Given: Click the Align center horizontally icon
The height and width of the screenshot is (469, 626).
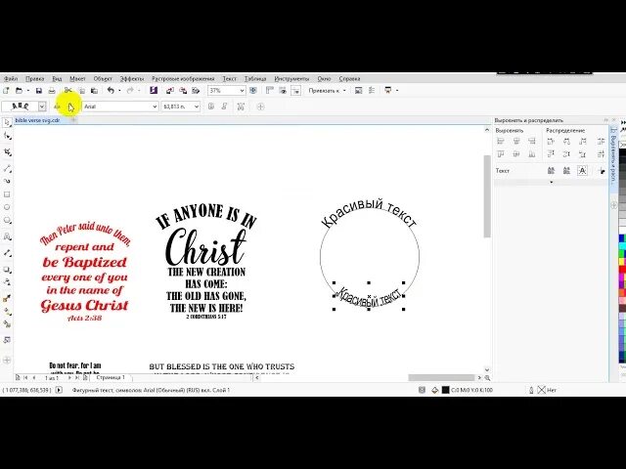Looking at the screenshot, I should [x=516, y=141].
